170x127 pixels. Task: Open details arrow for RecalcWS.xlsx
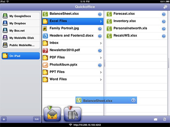(164, 36)
